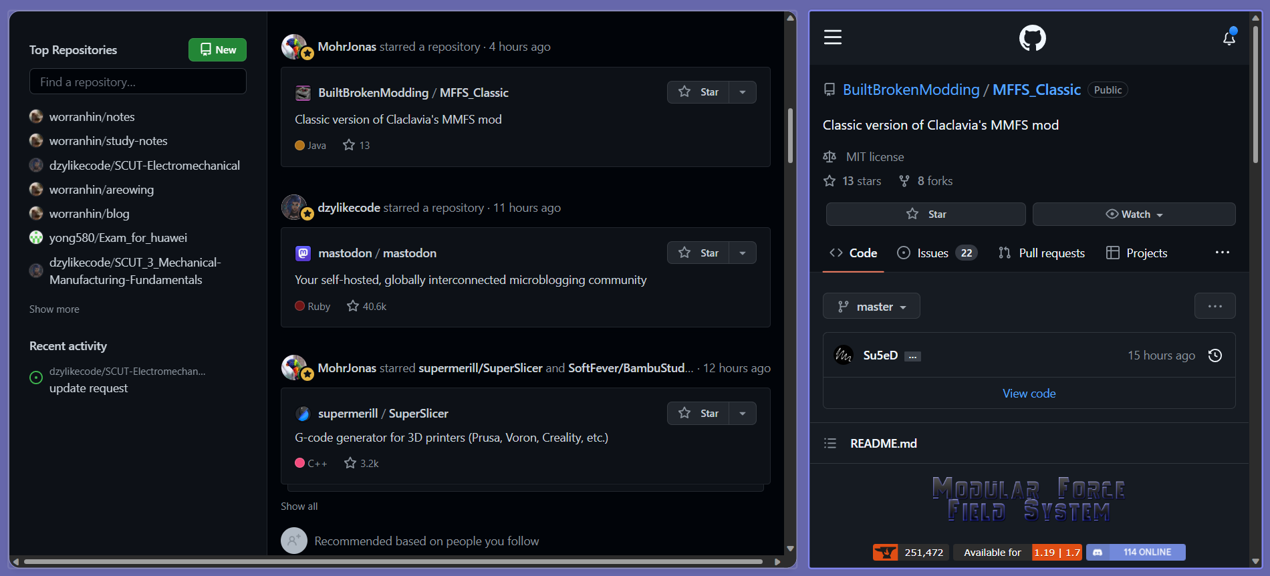
Task: Open worranhin/notes repository
Action: point(92,117)
